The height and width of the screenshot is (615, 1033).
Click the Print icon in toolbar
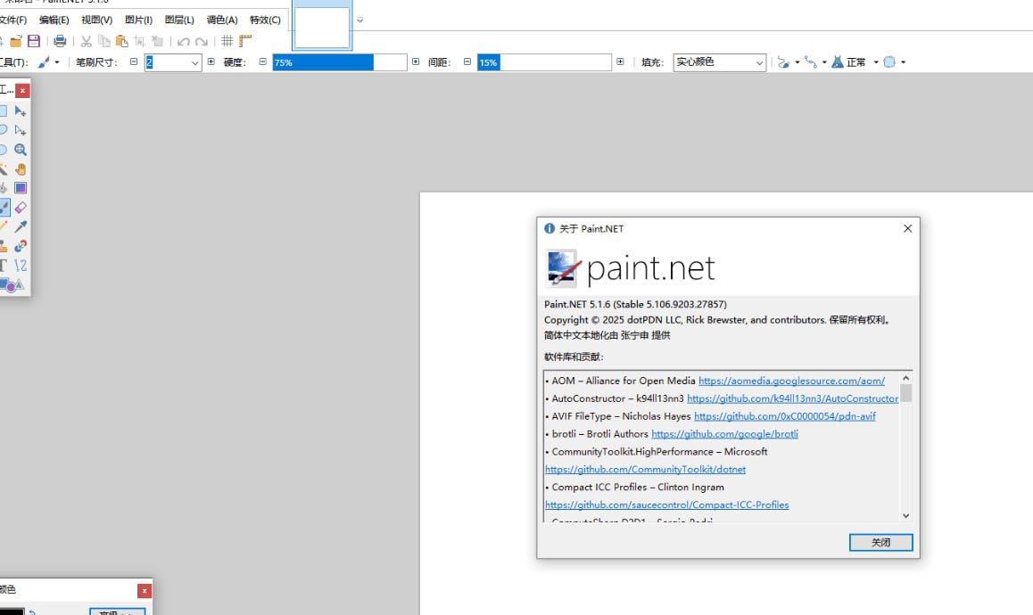(60, 41)
